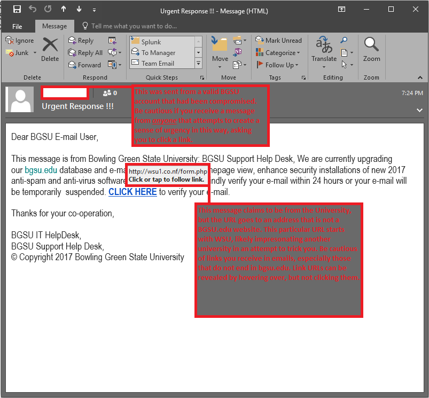
Task: Delete this email message
Action: coord(50,49)
